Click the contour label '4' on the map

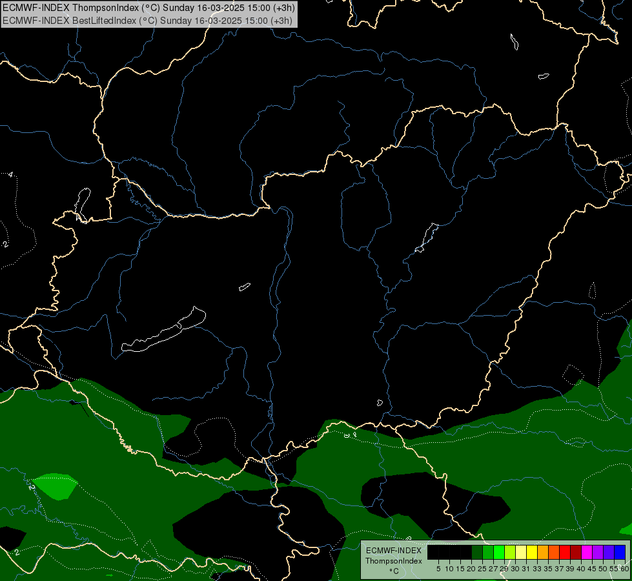(11, 174)
